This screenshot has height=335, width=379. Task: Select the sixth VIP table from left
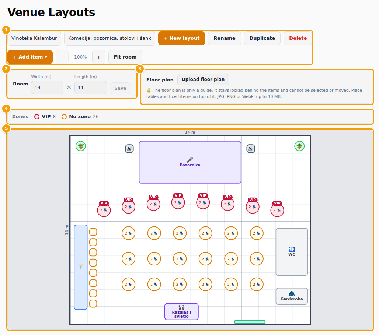point(228,204)
